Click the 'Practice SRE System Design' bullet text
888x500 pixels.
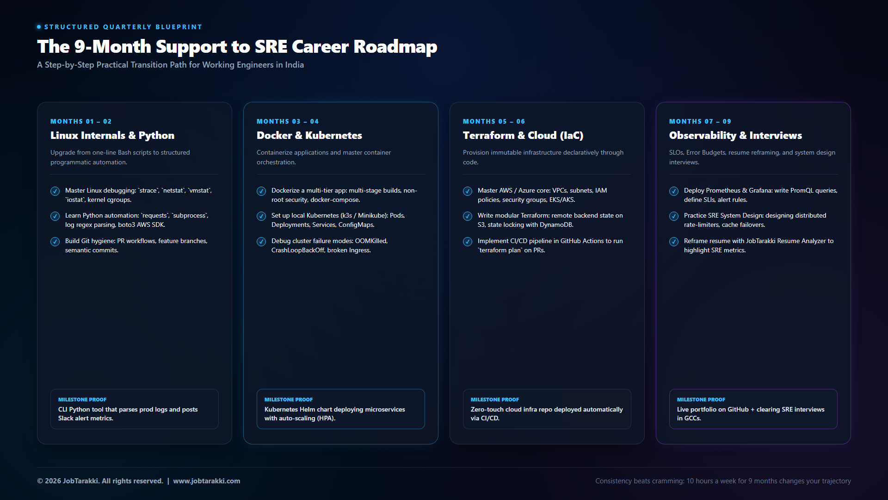(755, 220)
